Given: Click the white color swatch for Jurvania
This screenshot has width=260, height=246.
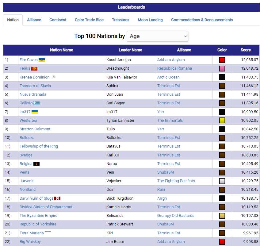Looking at the screenshot, I should (222, 181).
